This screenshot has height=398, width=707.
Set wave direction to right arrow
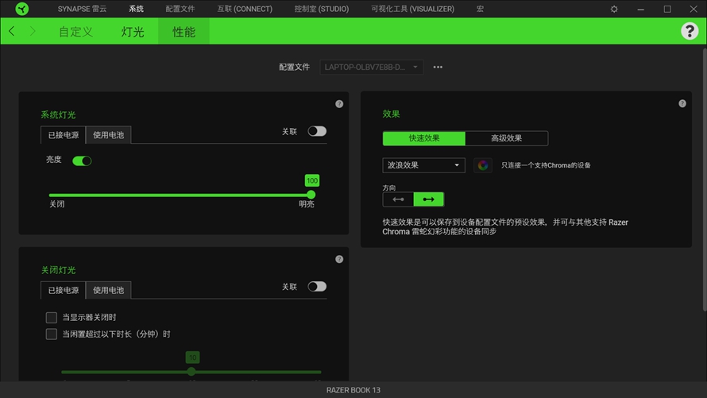[428, 199]
